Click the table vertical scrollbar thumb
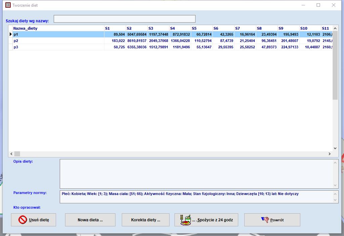The width and height of the screenshot is (344, 236). click(335, 65)
